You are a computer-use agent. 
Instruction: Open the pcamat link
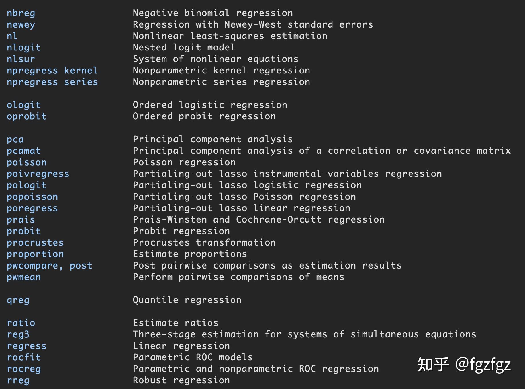24,151
